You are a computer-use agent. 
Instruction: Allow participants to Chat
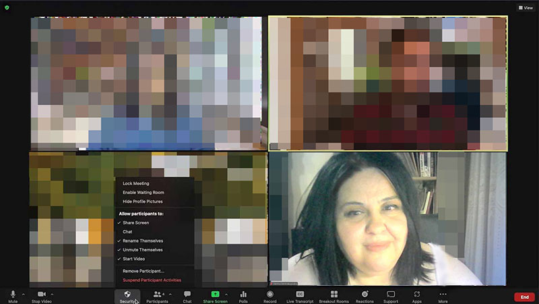coord(127,232)
